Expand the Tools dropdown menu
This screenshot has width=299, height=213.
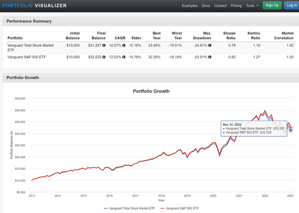(x=252, y=6)
